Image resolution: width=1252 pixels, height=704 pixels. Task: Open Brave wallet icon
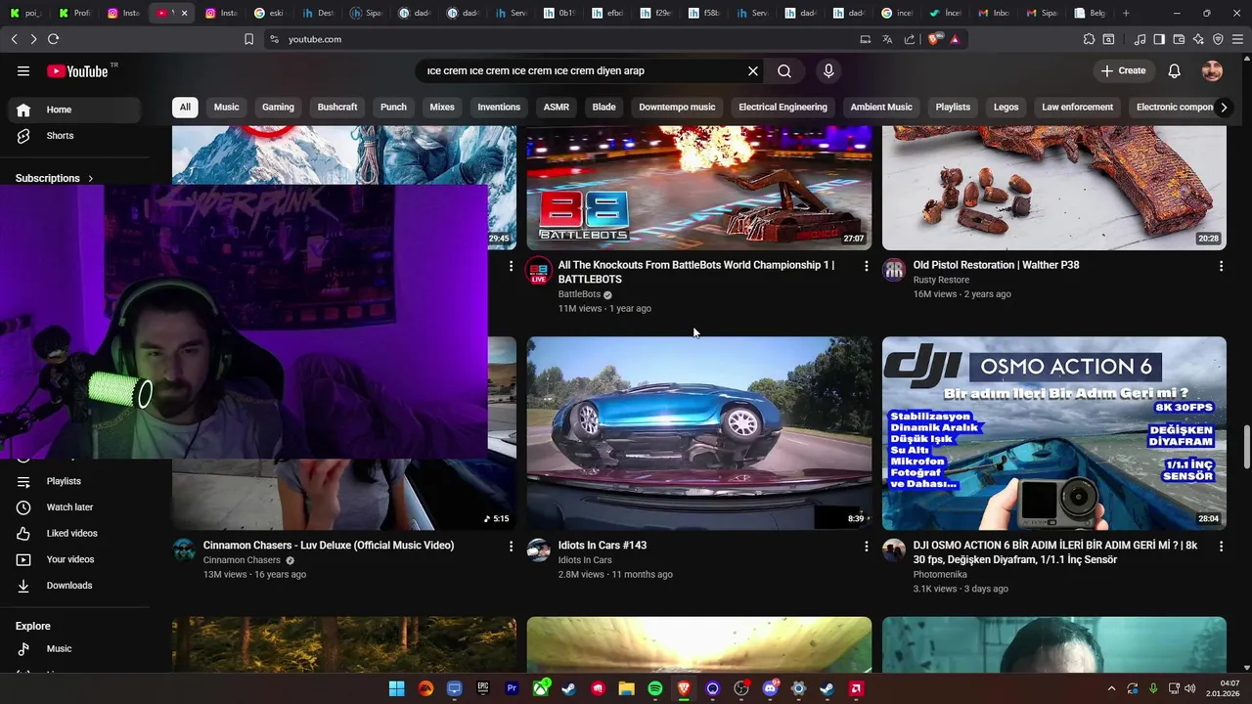(1179, 39)
